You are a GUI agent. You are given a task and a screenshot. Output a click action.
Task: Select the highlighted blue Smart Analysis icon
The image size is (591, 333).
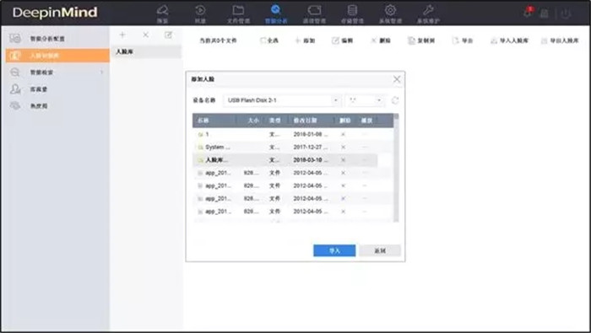pos(276,10)
